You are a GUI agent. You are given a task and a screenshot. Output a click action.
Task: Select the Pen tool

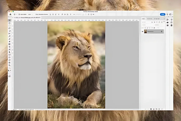pyautogui.click(x=10, y=50)
